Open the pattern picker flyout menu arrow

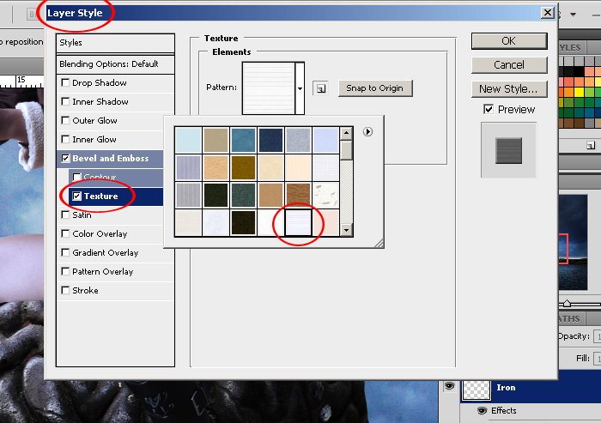(x=367, y=131)
